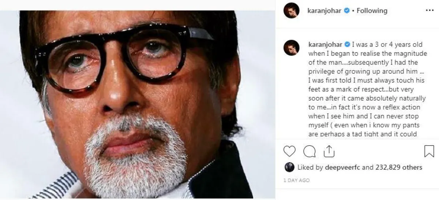This screenshot has width=439, height=200.
Task: Click the 'Liked by' text label
Action: (x=311, y=168)
